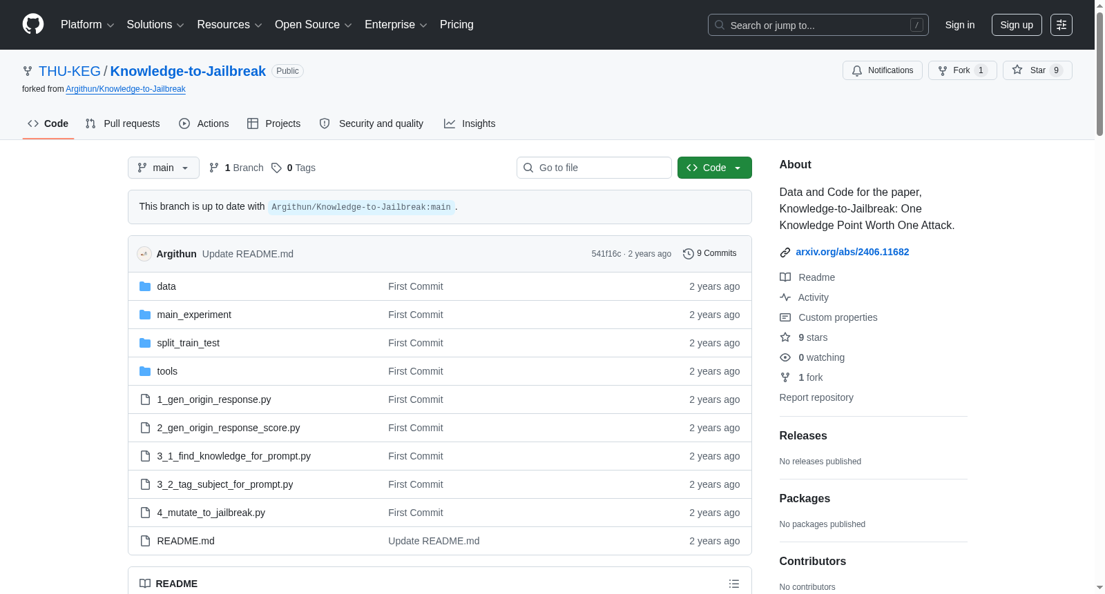Image resolution: width=1105 pixels, height=594 pixels.
Task: Open commit hash 541f16c
Action: click(606, 254)
